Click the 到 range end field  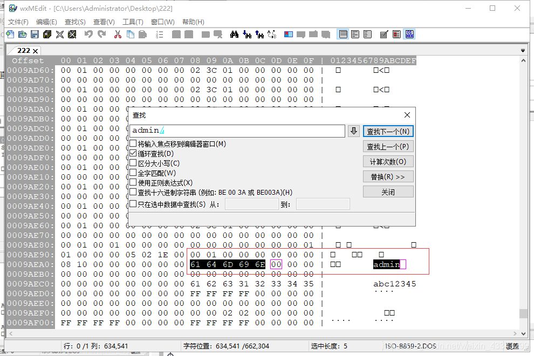click(323, 204)
